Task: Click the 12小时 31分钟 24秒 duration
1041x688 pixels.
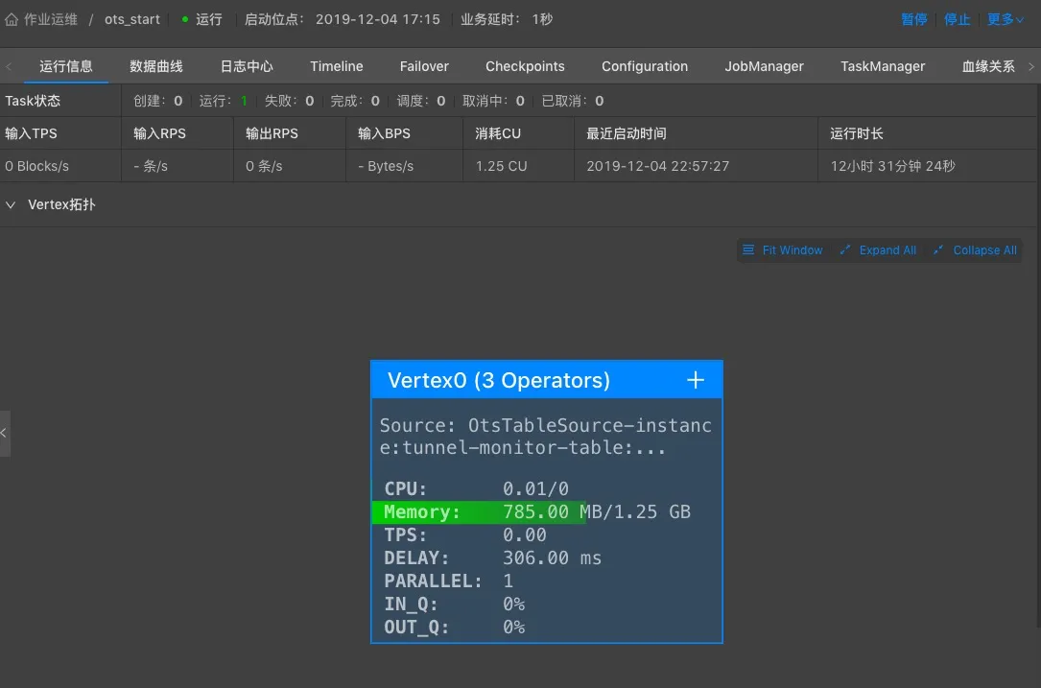Action: pyautogui.click(x=893, y=166)
